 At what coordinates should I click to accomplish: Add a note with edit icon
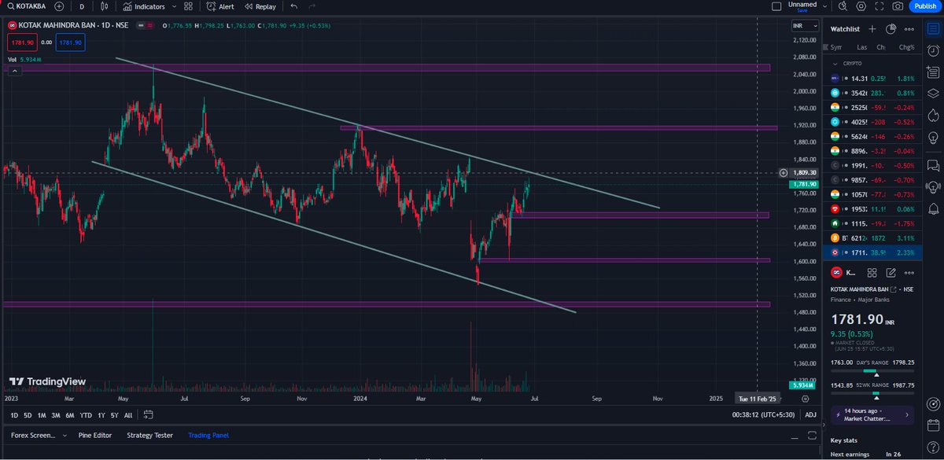[891, 273]
